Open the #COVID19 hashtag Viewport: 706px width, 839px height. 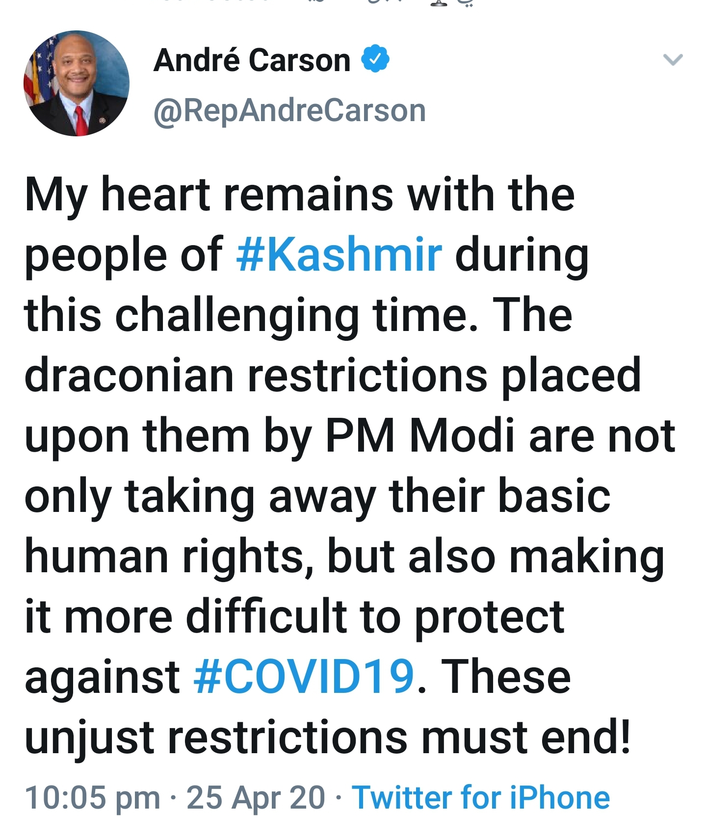pyautogui.click(x=304, y=677)
